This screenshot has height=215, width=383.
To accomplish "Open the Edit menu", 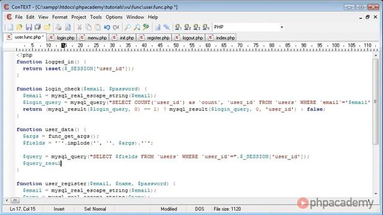I will point(31,17).
